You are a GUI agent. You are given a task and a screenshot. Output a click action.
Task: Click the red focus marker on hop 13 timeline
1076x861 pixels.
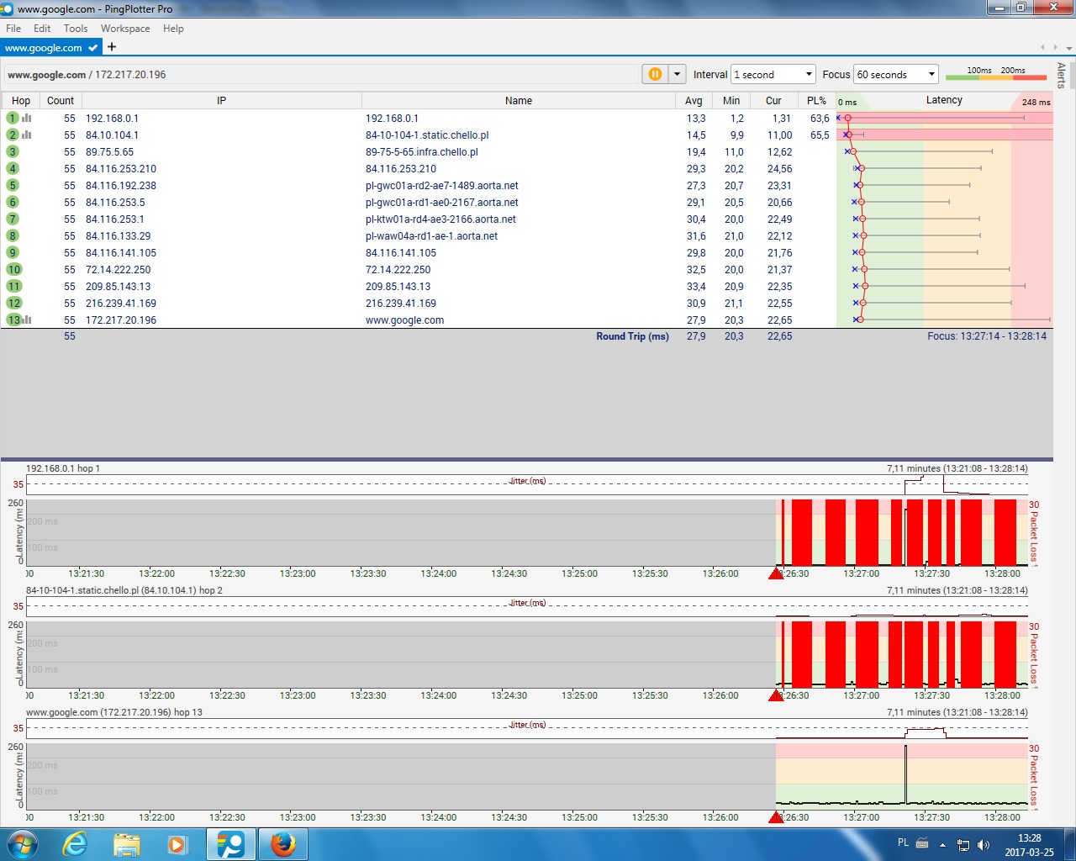[x=776, y=817]
